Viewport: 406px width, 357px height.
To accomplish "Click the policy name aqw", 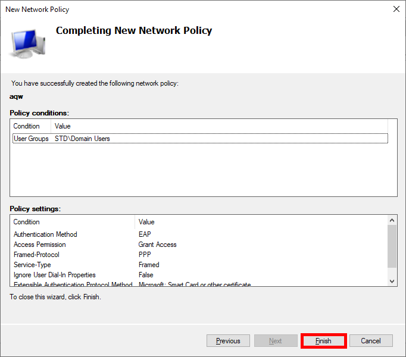I will click(x=16, y=96).
